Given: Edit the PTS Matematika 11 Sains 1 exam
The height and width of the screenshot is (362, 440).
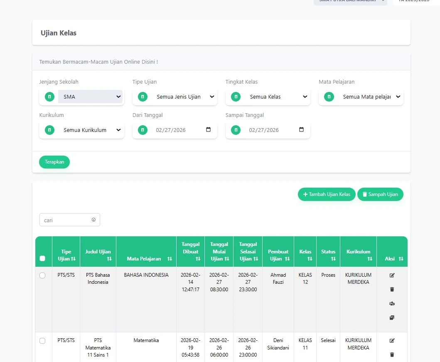Looking at the screenshot, I should tap(392, 340).
